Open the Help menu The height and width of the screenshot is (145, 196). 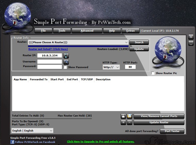pyautogui.click(x=112, y=31)
